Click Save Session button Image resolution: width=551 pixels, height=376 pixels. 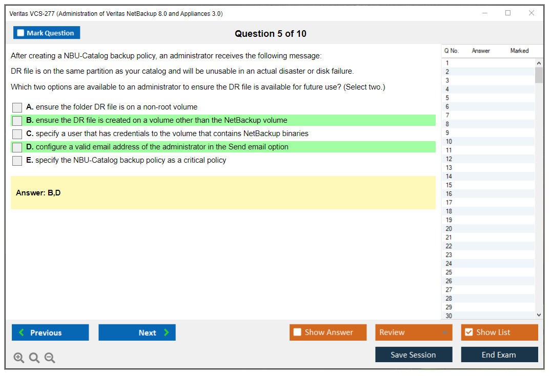[x=414, y=355]
